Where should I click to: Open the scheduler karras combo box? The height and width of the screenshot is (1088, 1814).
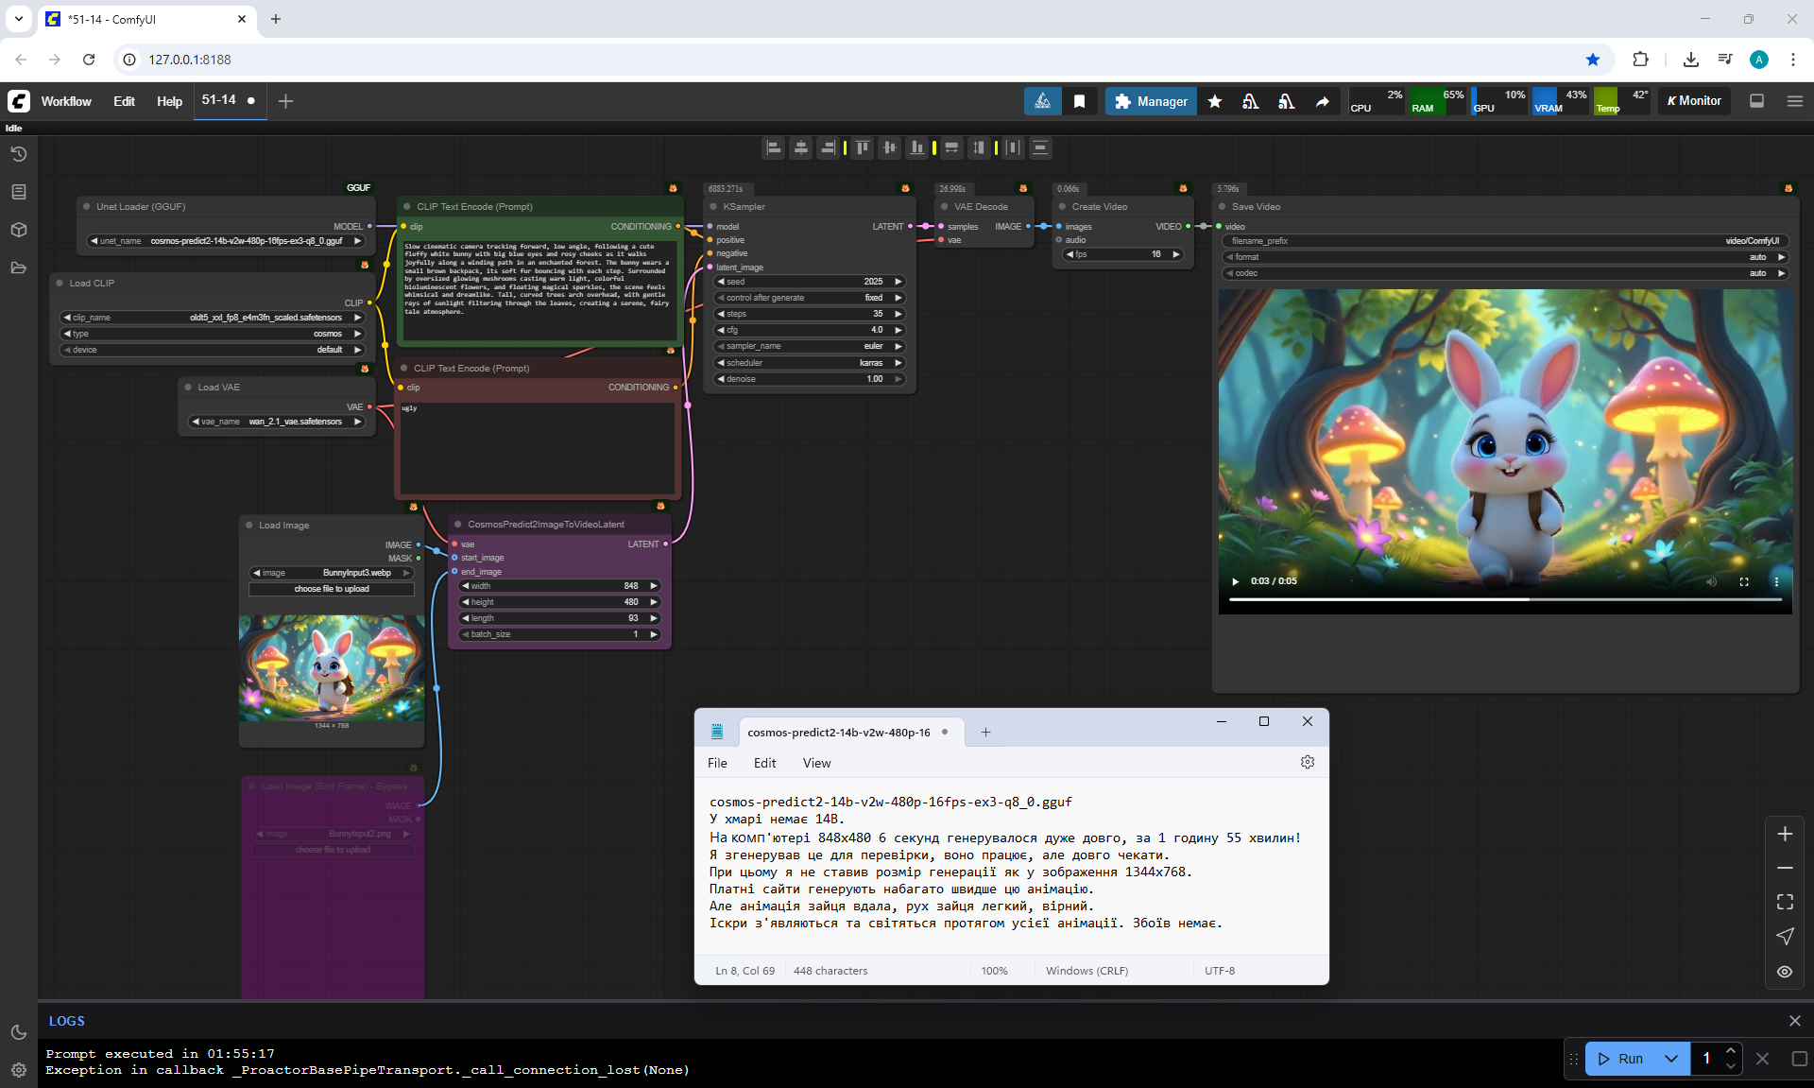tap(809, 363)
